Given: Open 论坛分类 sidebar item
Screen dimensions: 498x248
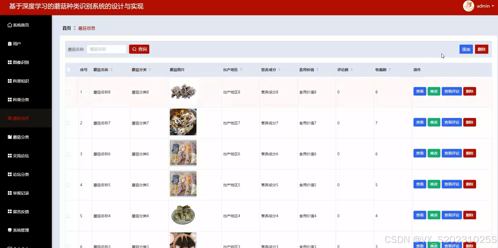Looking at the screenshot, I should point(18,175).
